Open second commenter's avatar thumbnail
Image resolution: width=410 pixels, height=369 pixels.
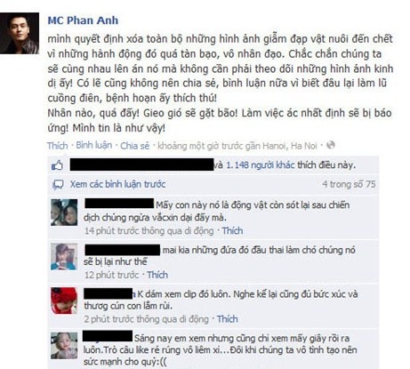64,257
